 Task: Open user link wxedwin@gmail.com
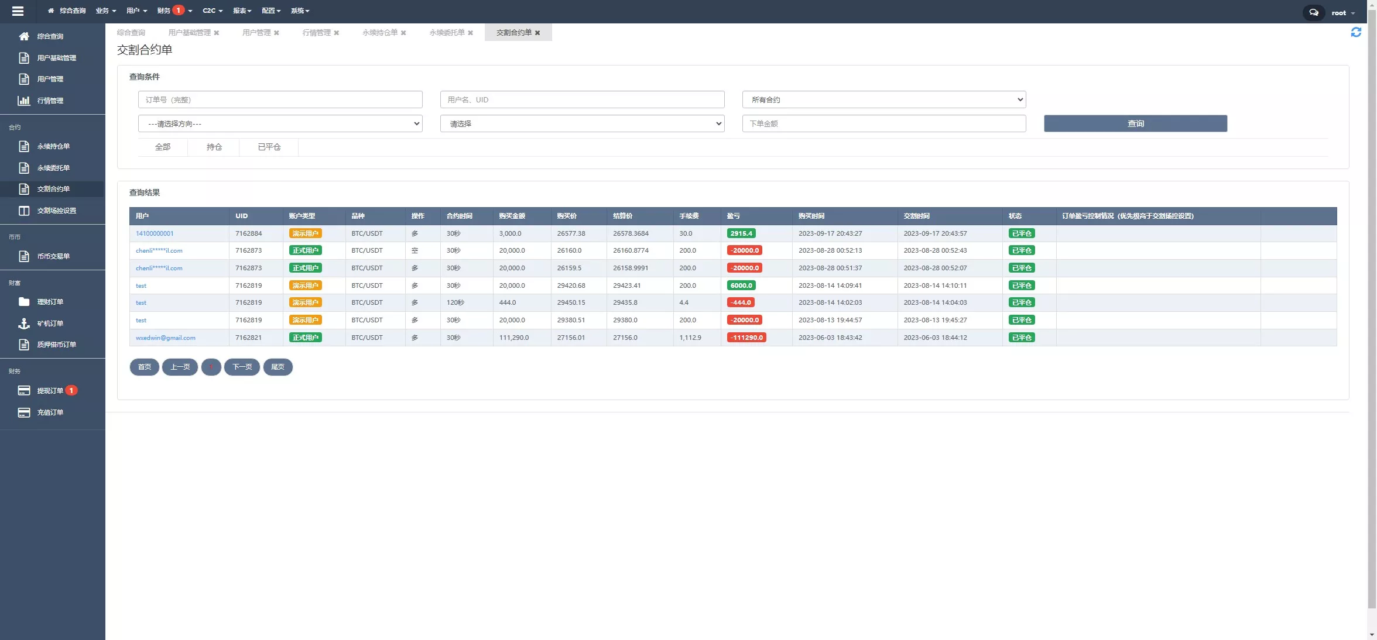click(166, 338)
